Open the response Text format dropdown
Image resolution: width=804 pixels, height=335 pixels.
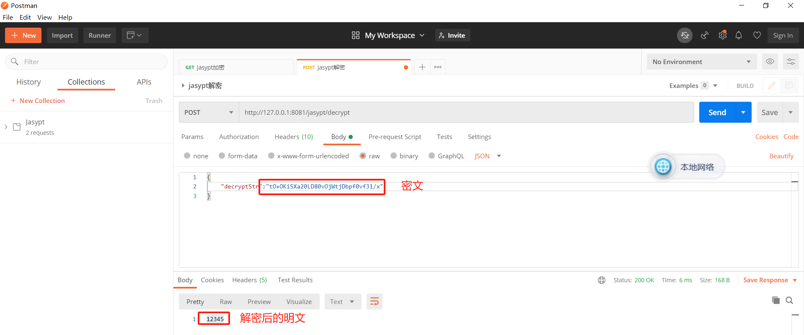[x=343, y=301]
